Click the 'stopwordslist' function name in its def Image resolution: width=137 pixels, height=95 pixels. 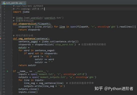click(27, 24)
